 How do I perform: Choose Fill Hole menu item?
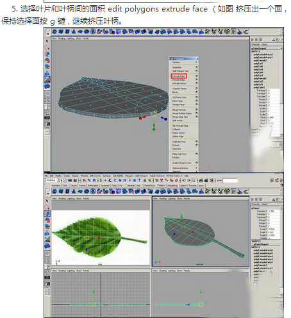[176, 158]
